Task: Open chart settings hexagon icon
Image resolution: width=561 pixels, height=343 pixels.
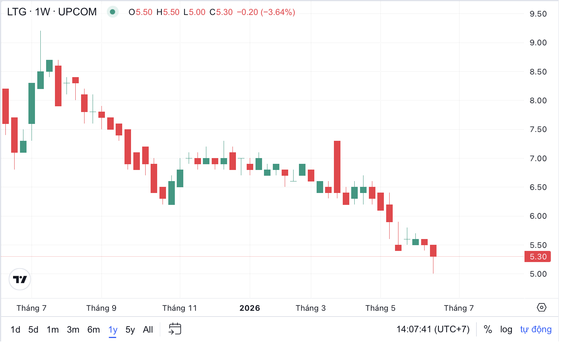Action: [x=541, y=307]
